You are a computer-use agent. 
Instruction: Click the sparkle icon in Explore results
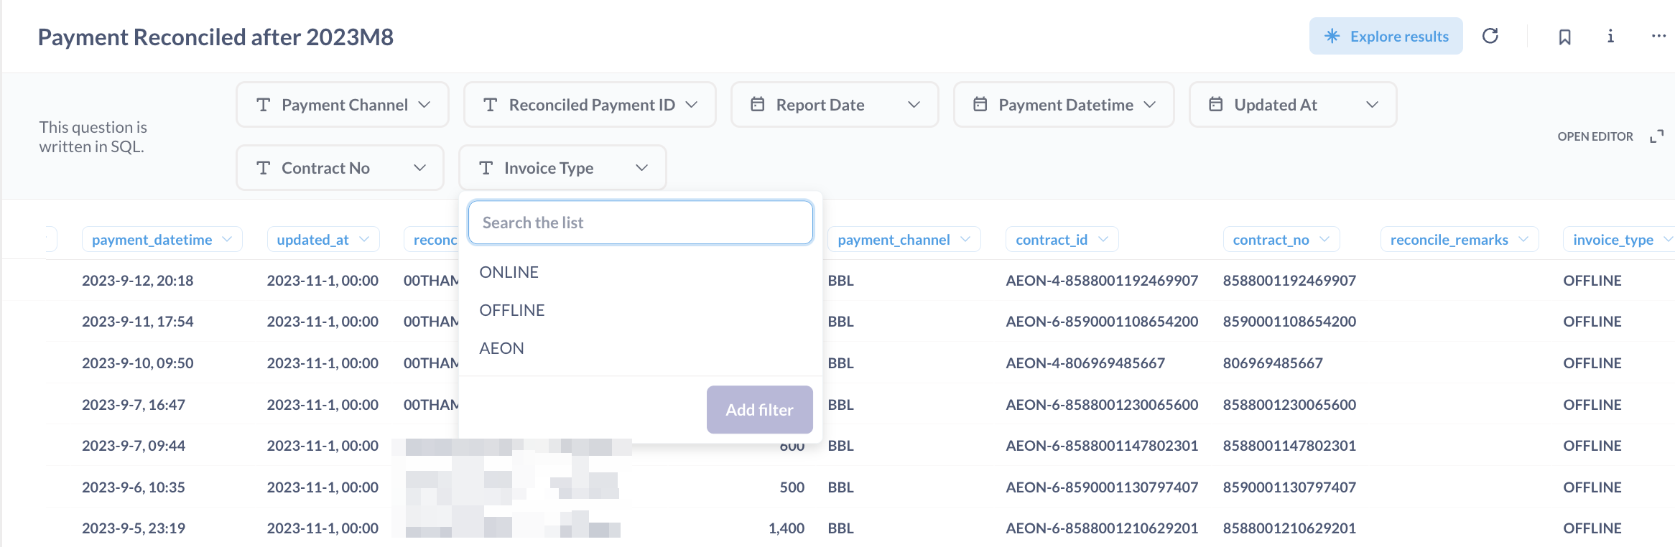tap(1332, 36)
